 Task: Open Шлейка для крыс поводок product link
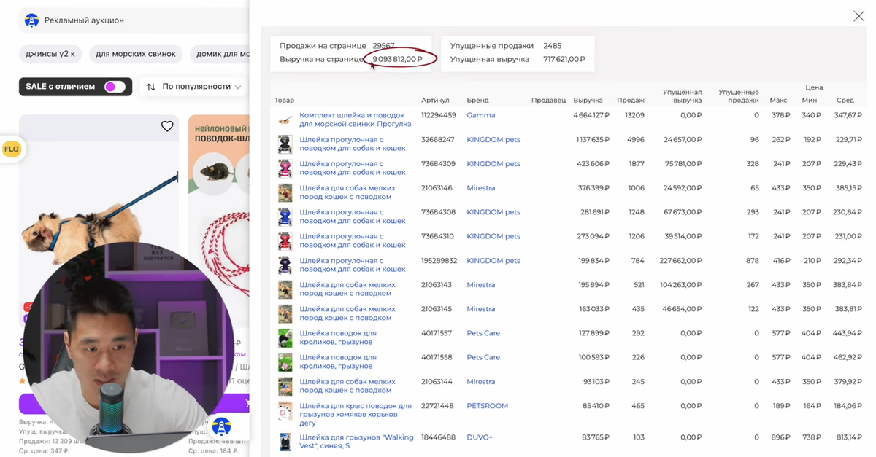(356, 414)
